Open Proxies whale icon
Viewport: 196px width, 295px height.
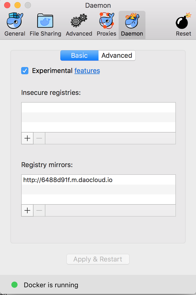[x=107, y=21]
